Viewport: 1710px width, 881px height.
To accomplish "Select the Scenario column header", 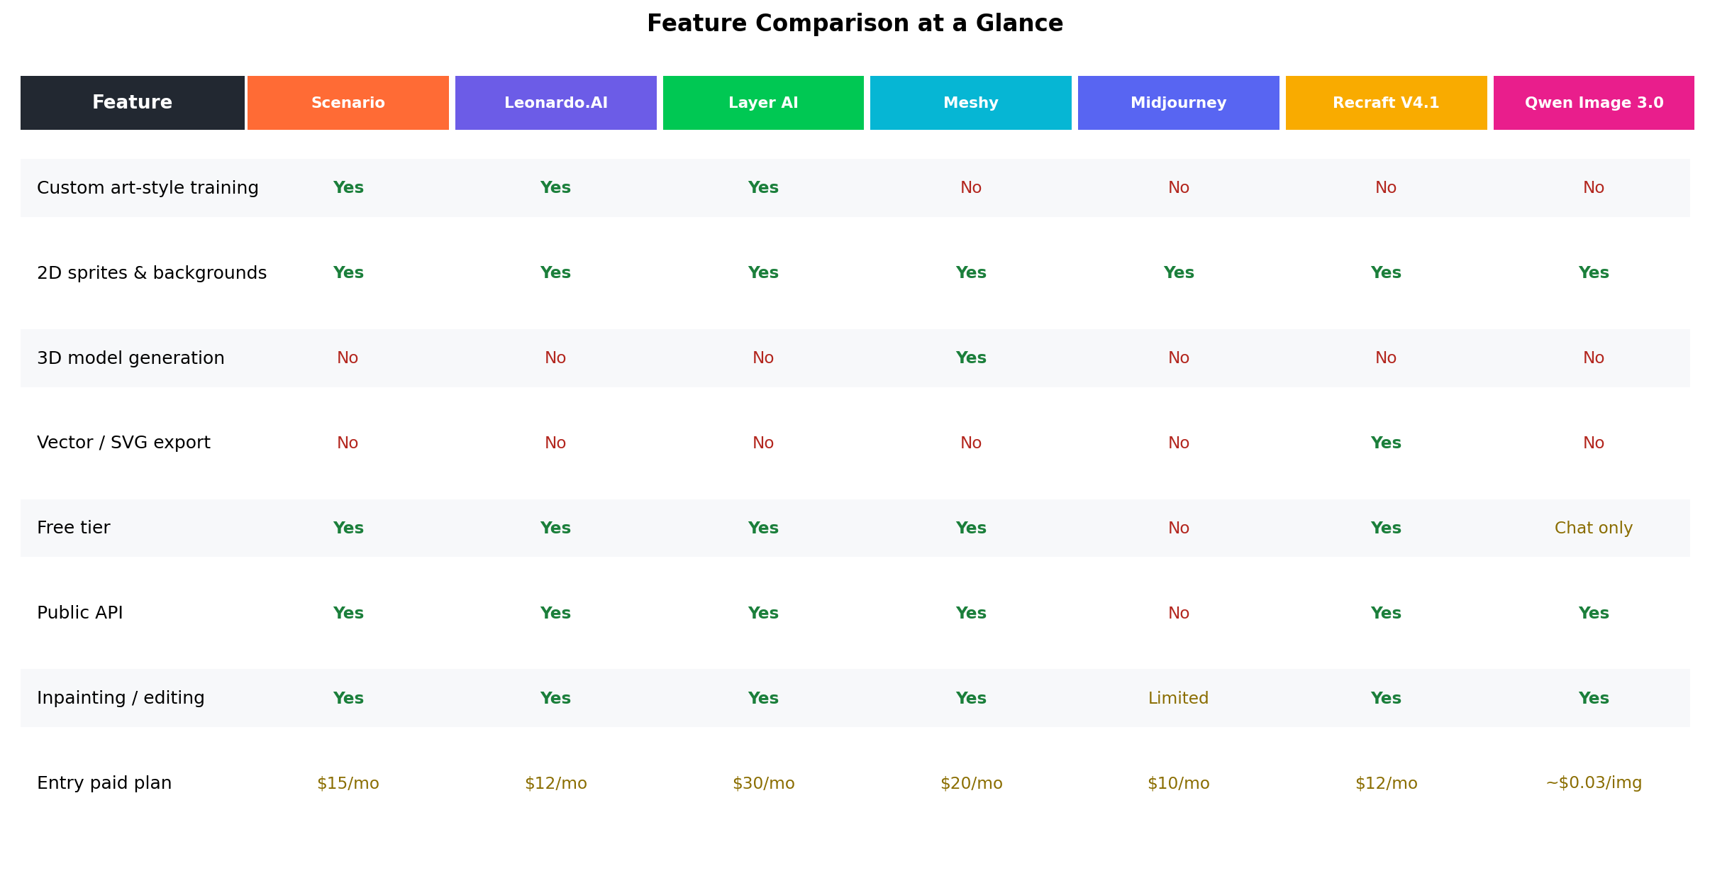I will pyautogui.click(x=348, y=103).
